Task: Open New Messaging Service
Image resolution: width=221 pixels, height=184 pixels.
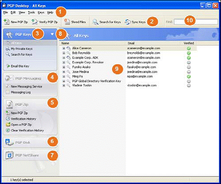Action: tap(27, 86)
